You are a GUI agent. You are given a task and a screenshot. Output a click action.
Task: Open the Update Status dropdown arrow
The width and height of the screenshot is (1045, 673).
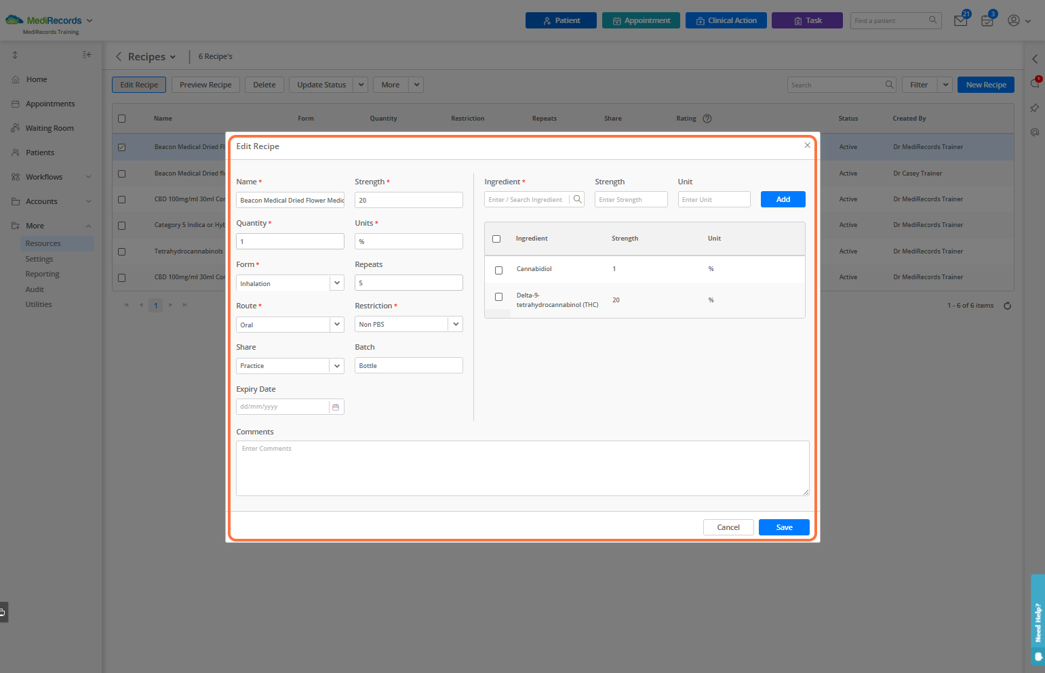[361, 85]
